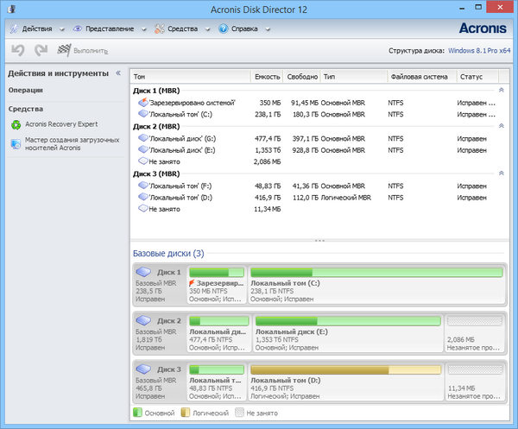The image size is (518, 429).
Task: Click the bootable media builder wizard icon
Action: 16,143
